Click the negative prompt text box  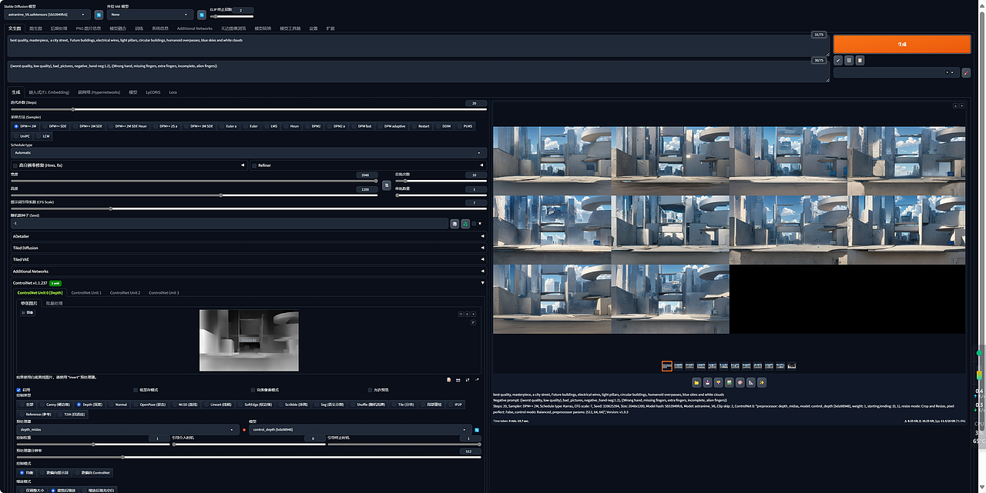418,71
